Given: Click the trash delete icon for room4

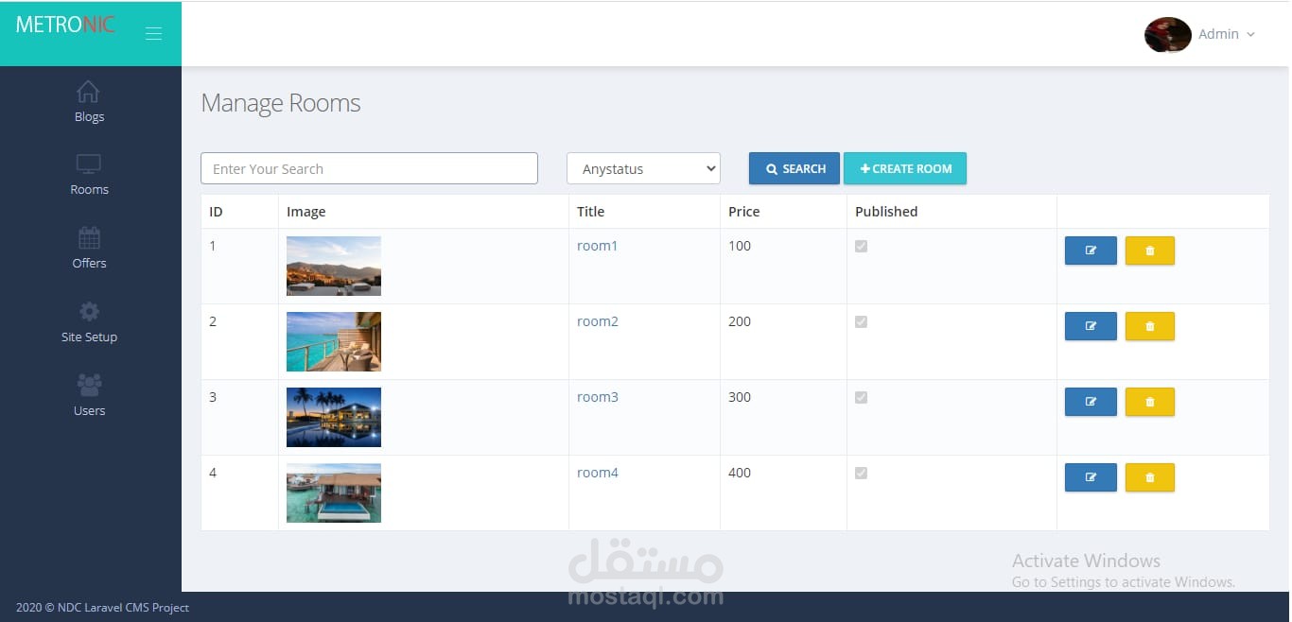Looking at the screenshot, I should coord(1150,477).
